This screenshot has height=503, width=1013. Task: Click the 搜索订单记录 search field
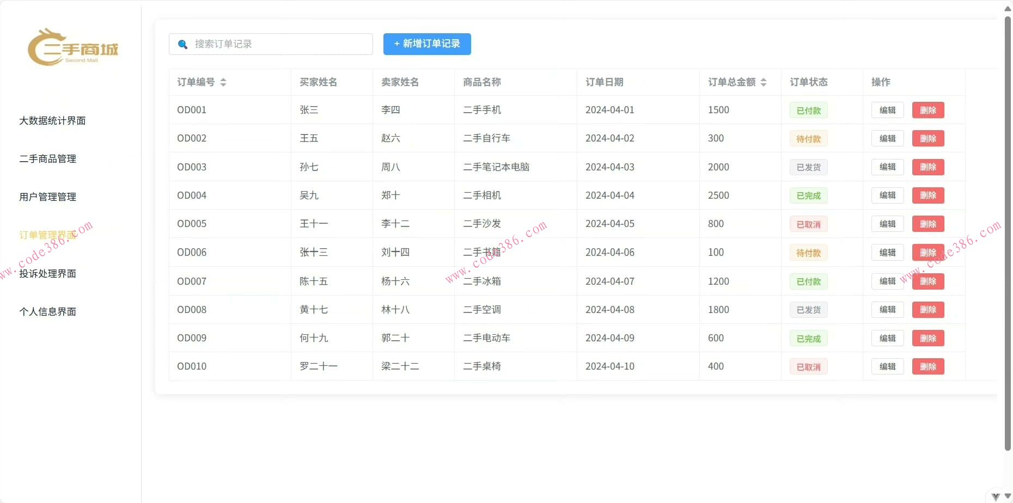click(x=272, y=44)
